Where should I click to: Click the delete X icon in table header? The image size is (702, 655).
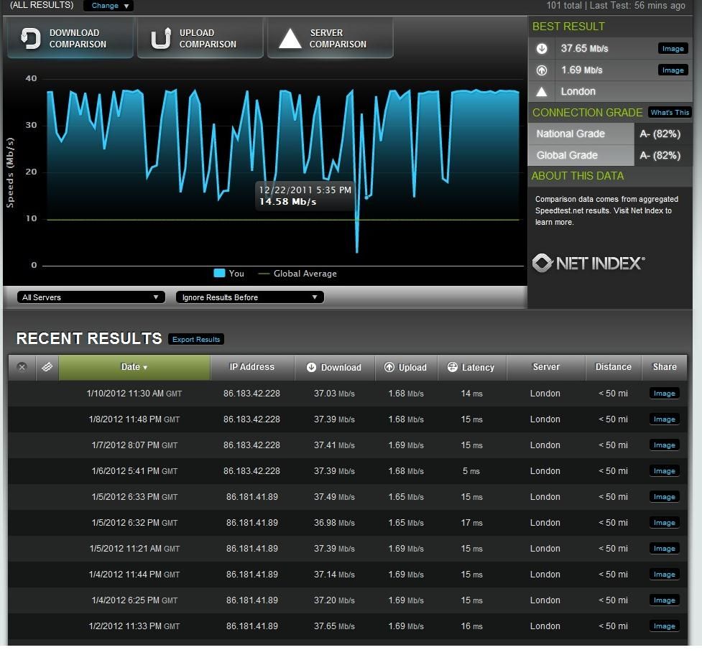click(x=22, y=367)
